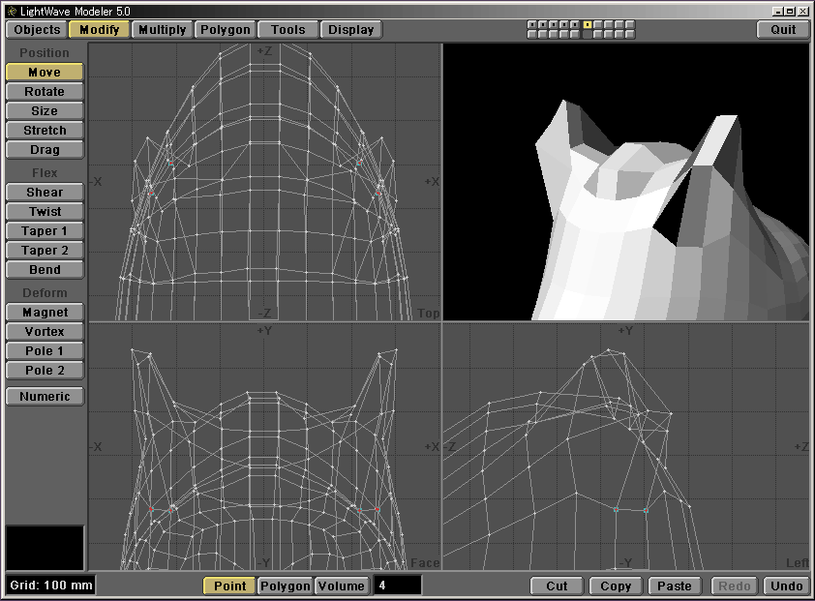Select the Twist flex tool
The image size is (815, 601).
tap(45, 212)
